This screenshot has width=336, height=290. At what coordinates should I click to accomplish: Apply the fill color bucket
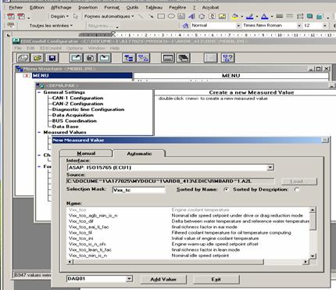[234, 16]
